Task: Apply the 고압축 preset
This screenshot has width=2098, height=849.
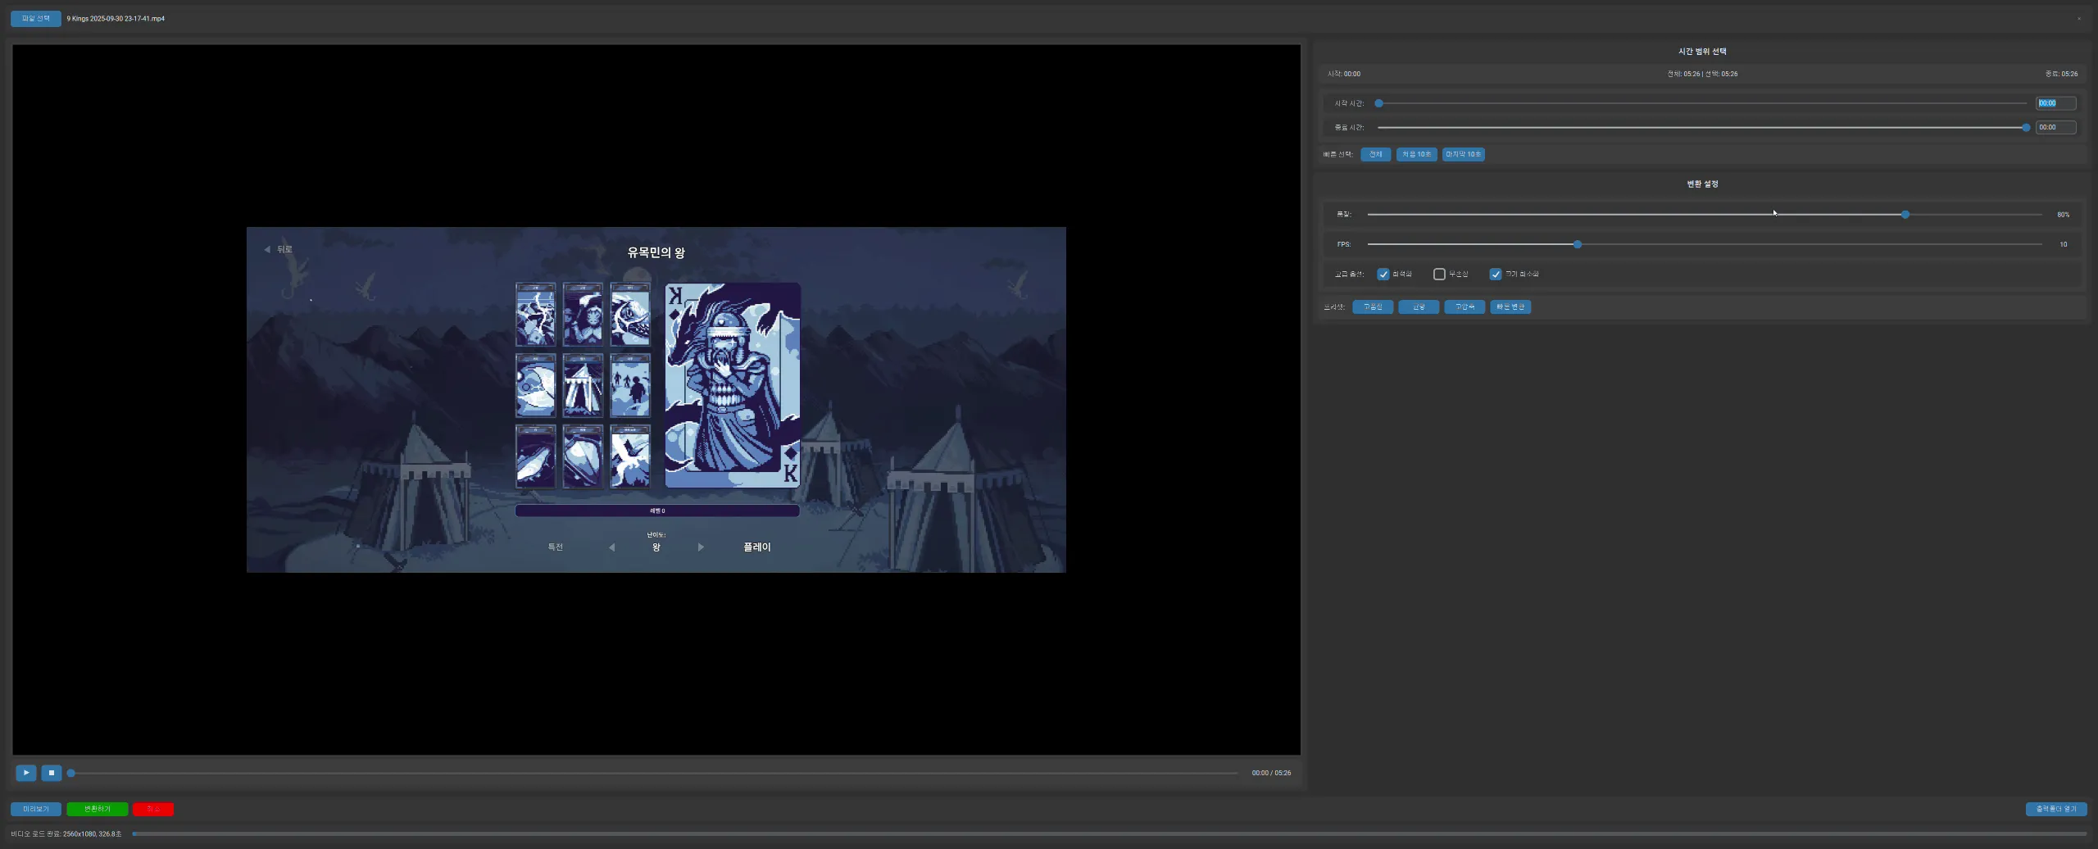Action: [1465, 307]
